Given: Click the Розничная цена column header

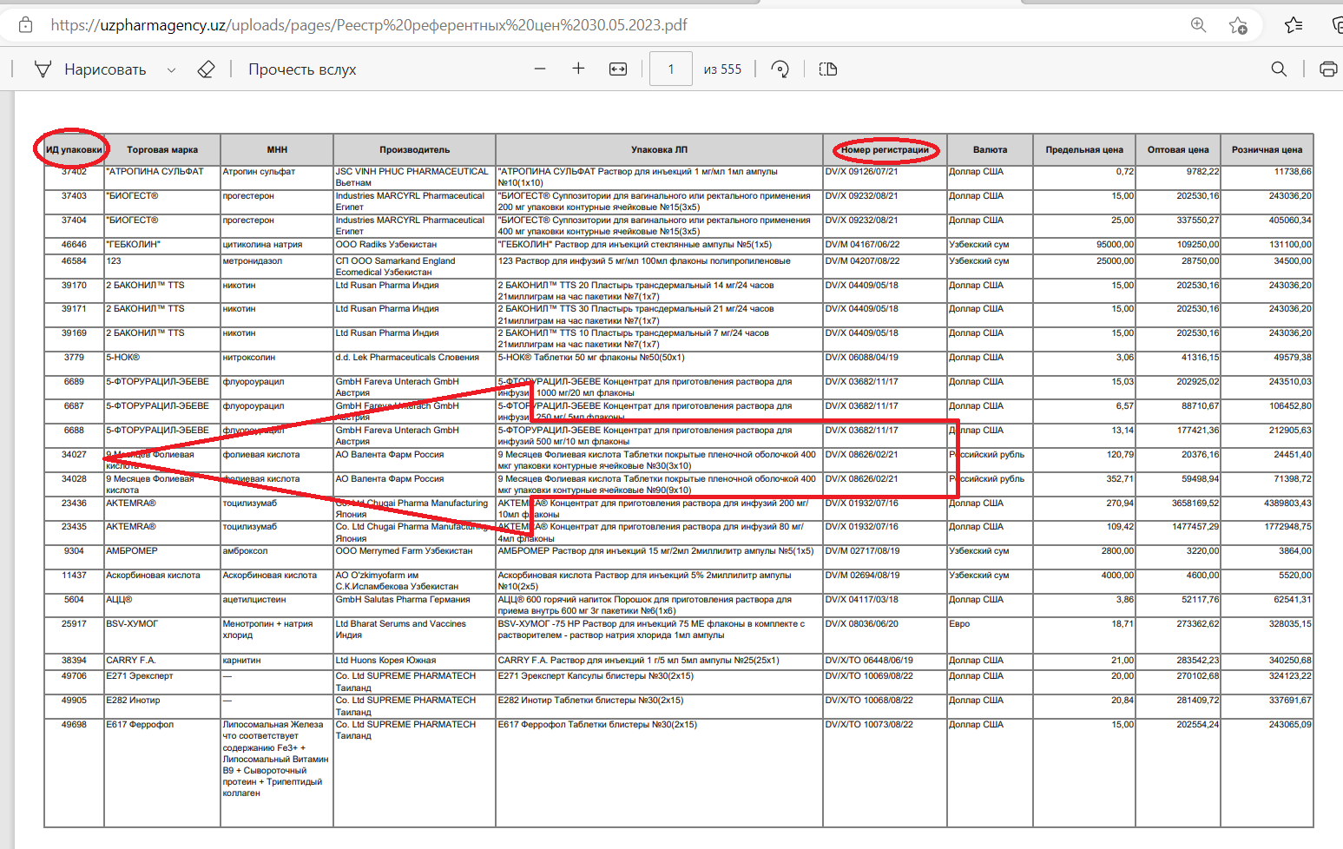Looking at the screenshot, I should [1267, 149].
